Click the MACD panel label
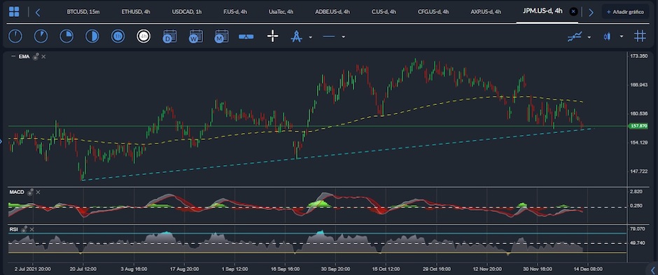The height and width of the screenshot is (275, 658). click(17, 192)
